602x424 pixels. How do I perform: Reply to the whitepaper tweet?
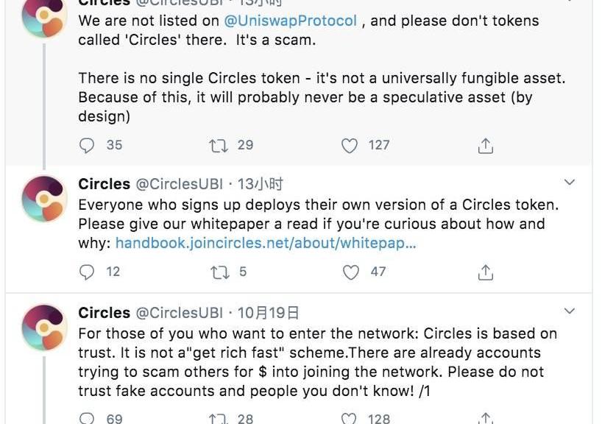(x=88, y=272)
